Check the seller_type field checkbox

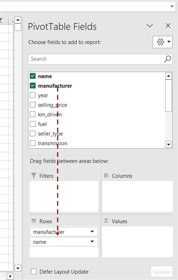point(33,134)
